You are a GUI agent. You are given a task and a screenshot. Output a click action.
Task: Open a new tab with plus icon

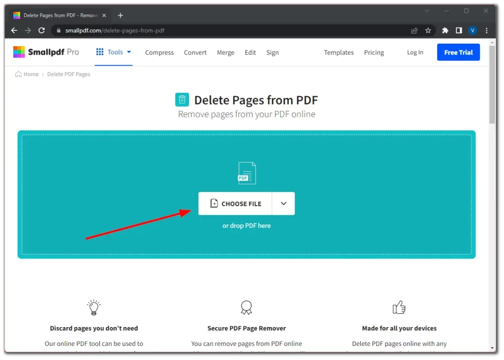click(120, 15)
